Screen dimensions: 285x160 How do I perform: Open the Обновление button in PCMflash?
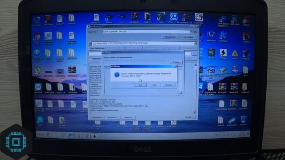point(170,37)
